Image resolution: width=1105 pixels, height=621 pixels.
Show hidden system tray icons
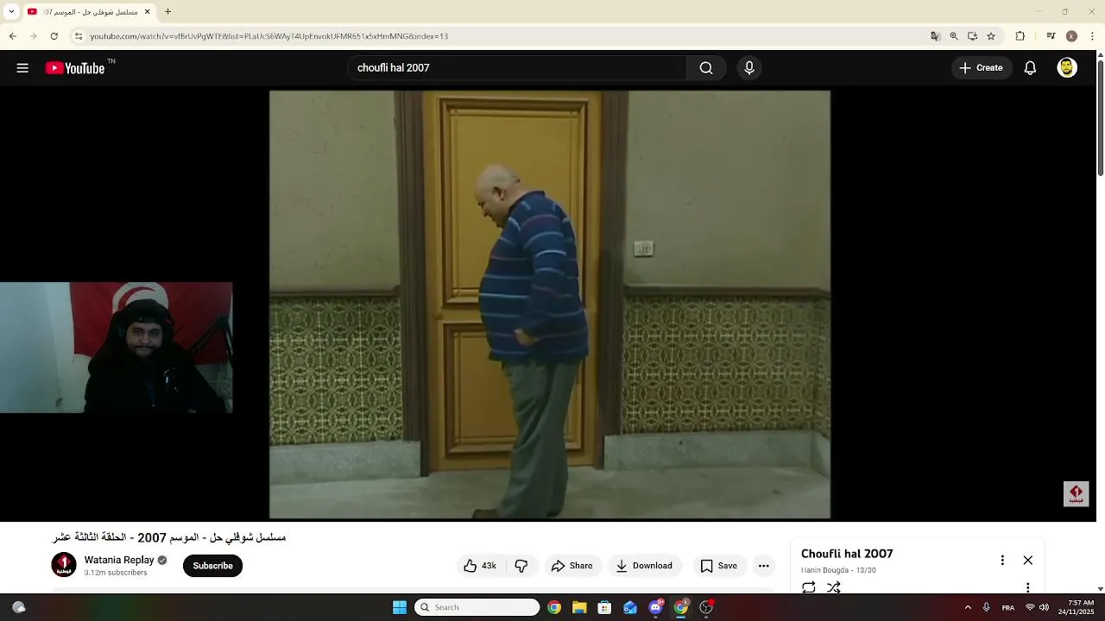[968, 607]
